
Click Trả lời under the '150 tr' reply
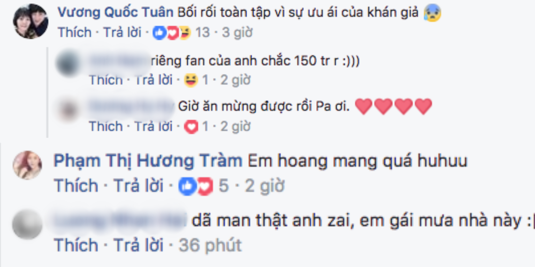[154, 81]
